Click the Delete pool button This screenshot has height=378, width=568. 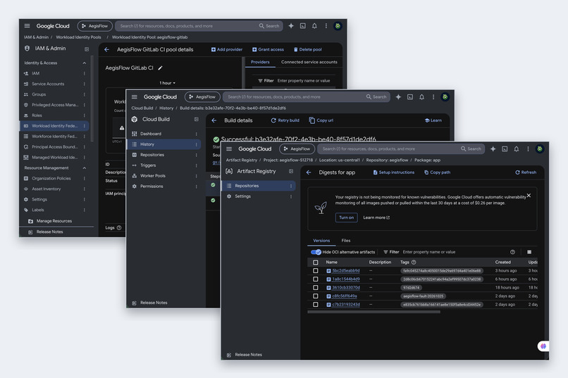click(x=307, y=49)
